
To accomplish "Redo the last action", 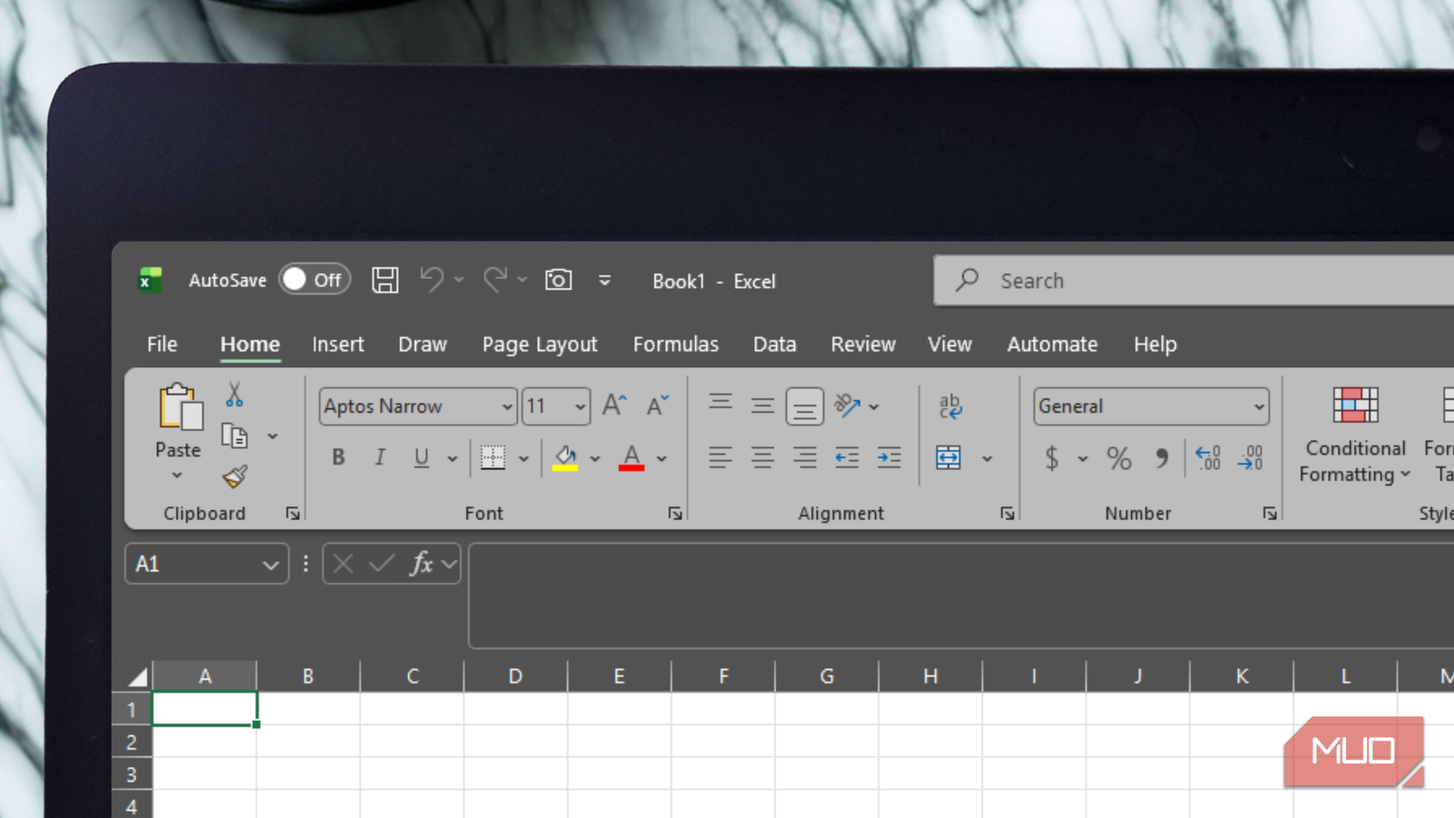I will 495,280.
